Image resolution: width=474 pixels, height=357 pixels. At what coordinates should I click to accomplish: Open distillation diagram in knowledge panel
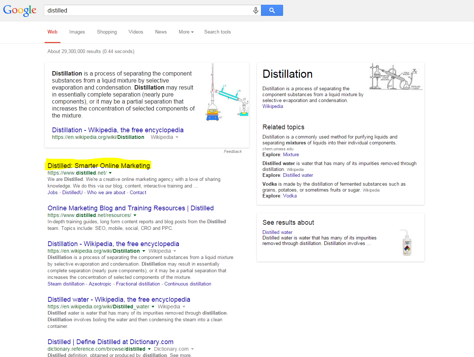pos(395,77)
